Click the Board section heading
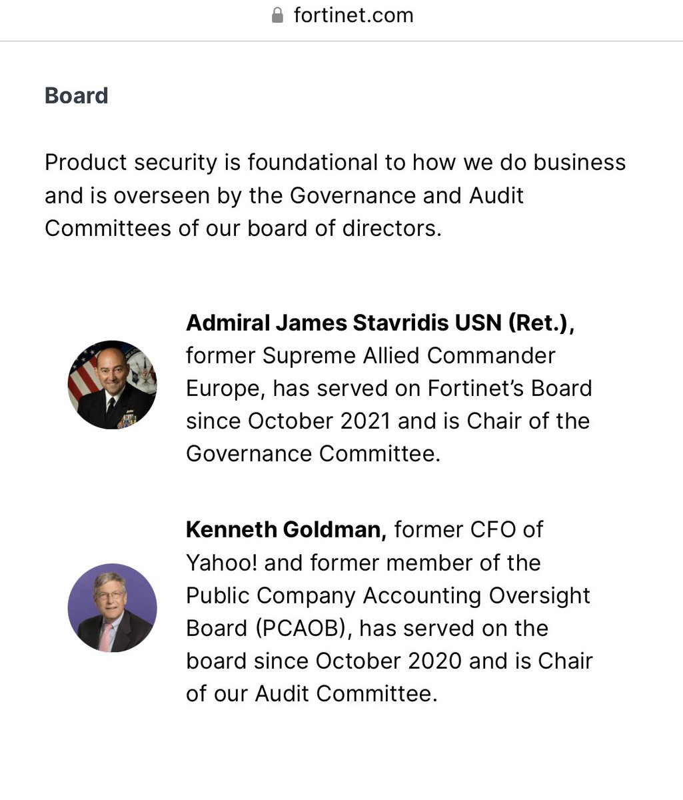This screenshot has height=800, width=683. [76, 95]
